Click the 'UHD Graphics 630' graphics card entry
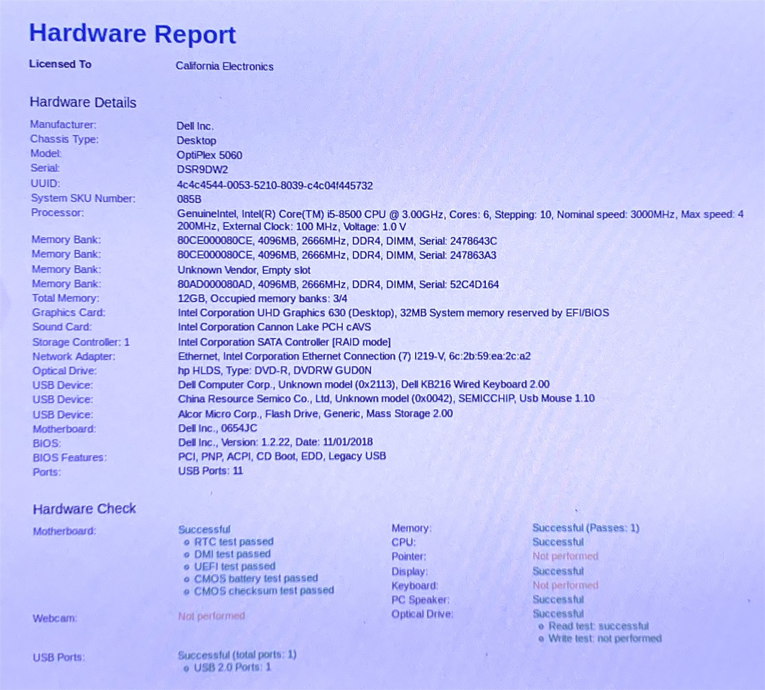This screenshot has width=765, height=690. pyautogui.click(x=393, y=313)
